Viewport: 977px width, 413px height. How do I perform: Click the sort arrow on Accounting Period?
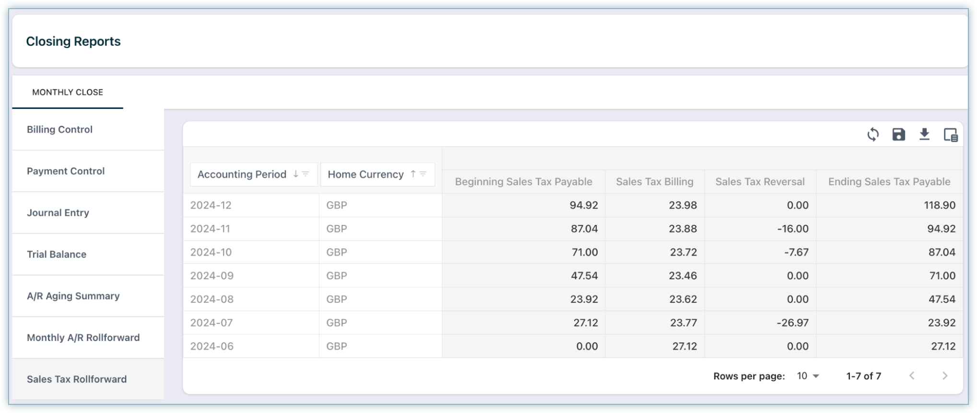coord(295,174)
